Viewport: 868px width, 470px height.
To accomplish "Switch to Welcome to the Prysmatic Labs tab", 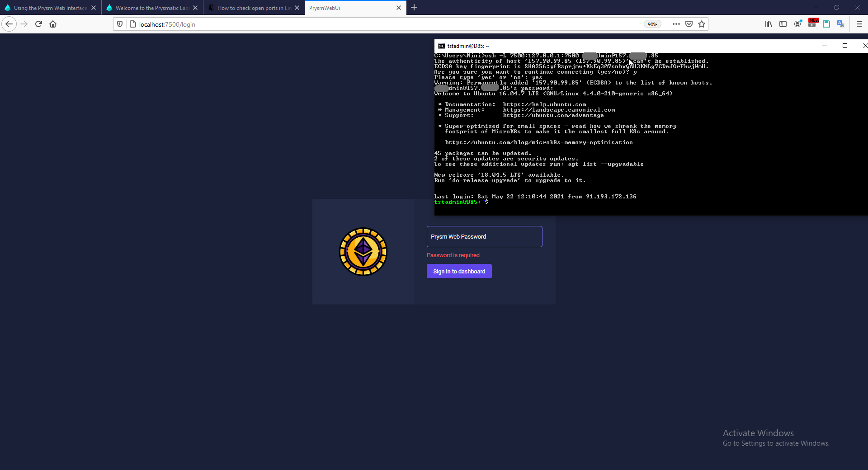I will point(152,8).
